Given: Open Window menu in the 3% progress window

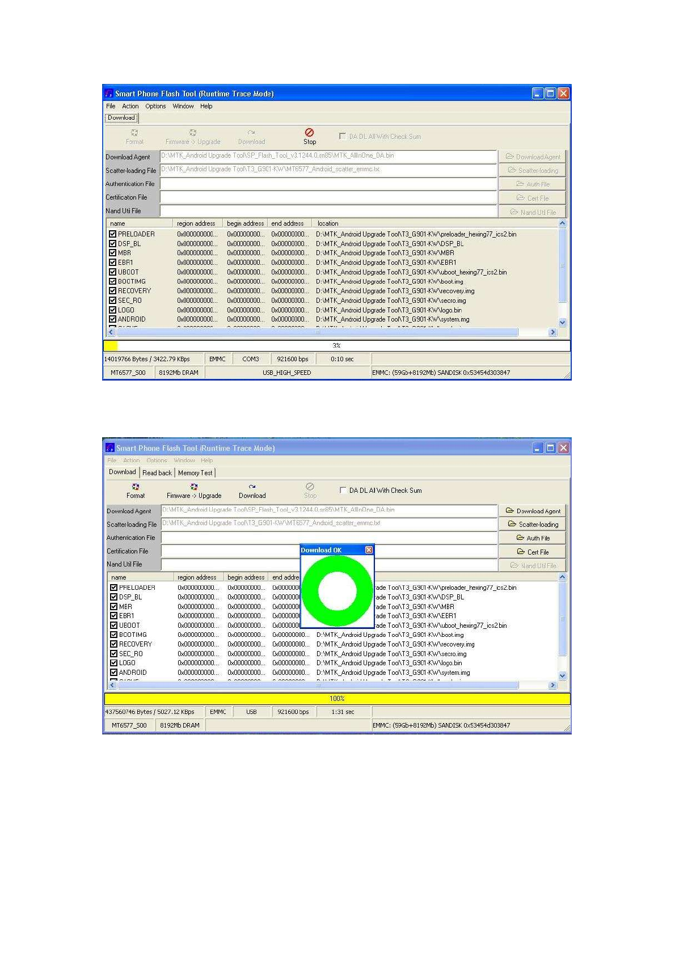Looking at the screenshot, I should tap(183, 106).
